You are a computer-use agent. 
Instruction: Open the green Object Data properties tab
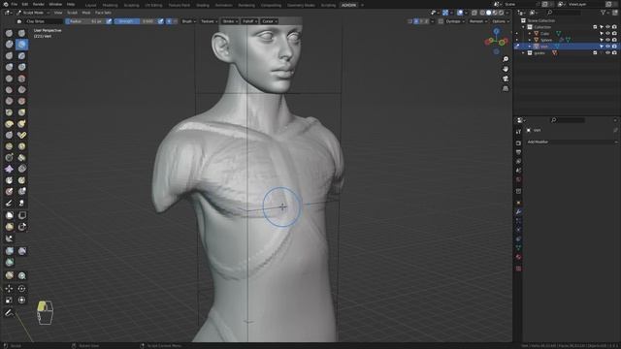(x=518, y=248)
